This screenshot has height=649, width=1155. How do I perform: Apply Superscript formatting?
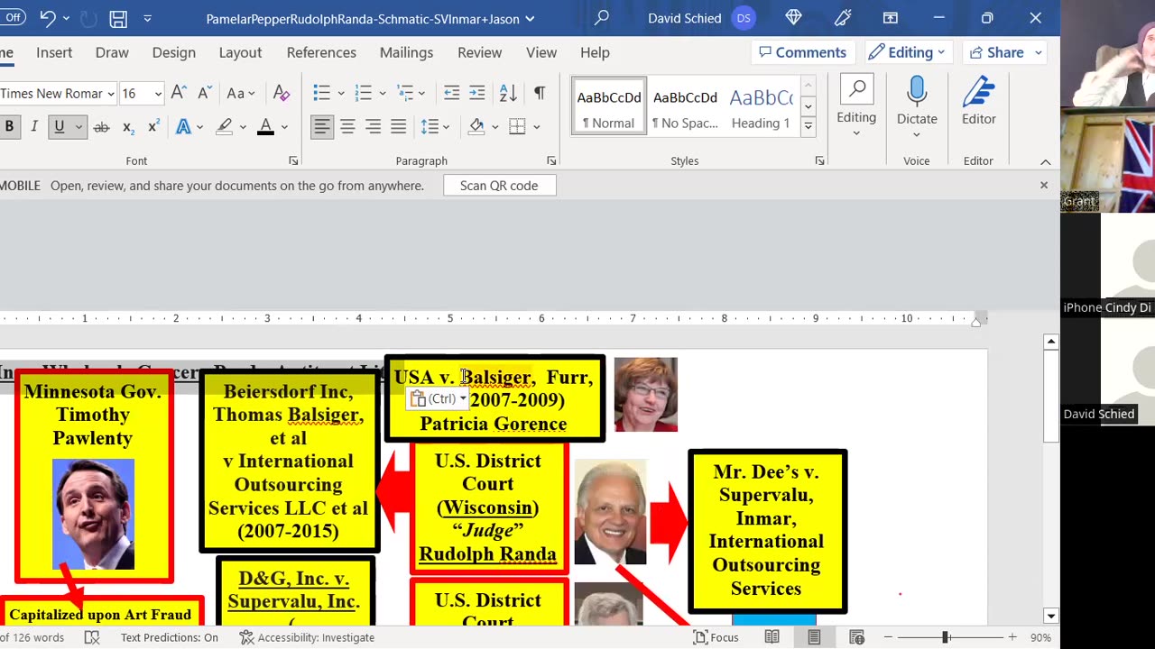pos(153,127)
